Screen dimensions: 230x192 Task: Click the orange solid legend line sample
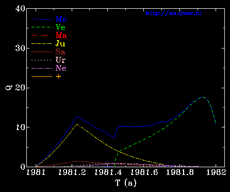click(42, 76)
